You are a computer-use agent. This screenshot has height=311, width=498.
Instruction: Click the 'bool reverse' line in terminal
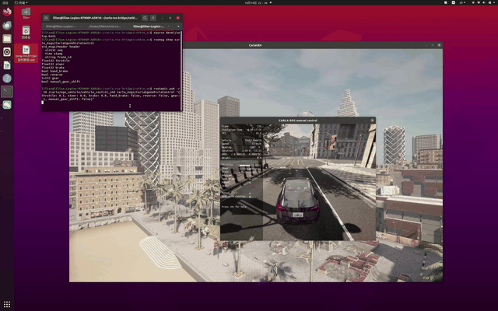click(x=52, y=75)
